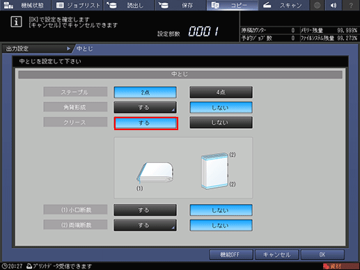Set 角背形成 to しない
Viewport: 360px width, 270px height.
(x=221, y=107)
